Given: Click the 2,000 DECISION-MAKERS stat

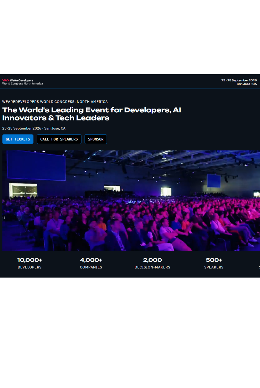Looking at the screenshot, I should [x=152, y=263].
